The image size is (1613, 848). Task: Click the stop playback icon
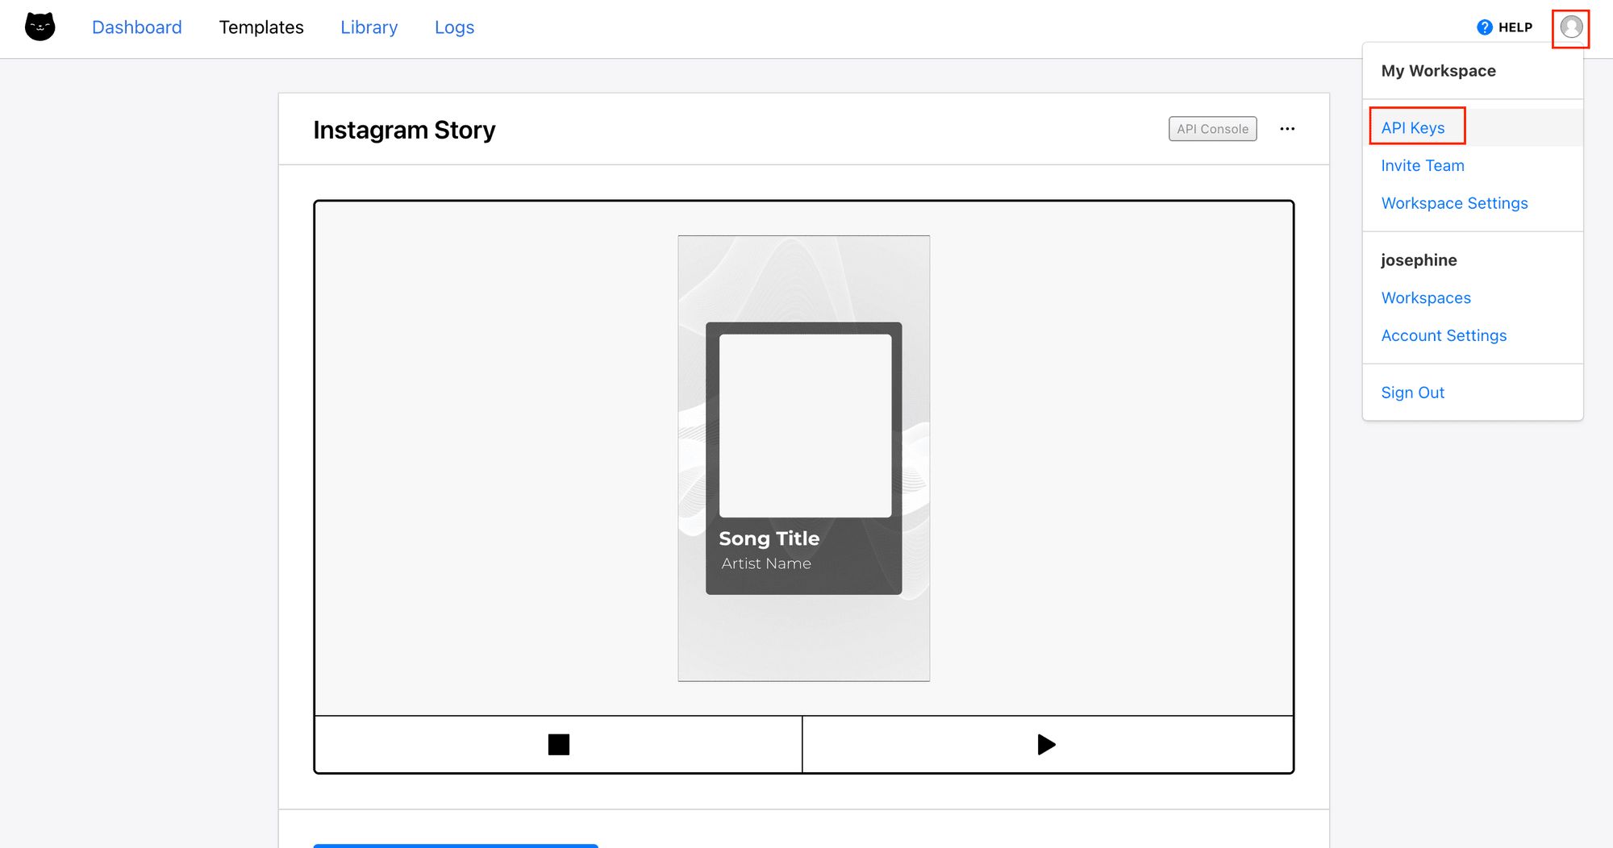click(x=558, y=744)
